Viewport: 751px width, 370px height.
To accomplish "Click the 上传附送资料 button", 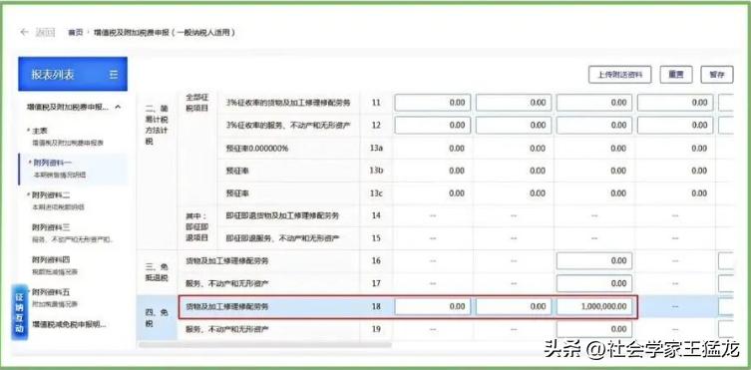I will tap(619, 75).
